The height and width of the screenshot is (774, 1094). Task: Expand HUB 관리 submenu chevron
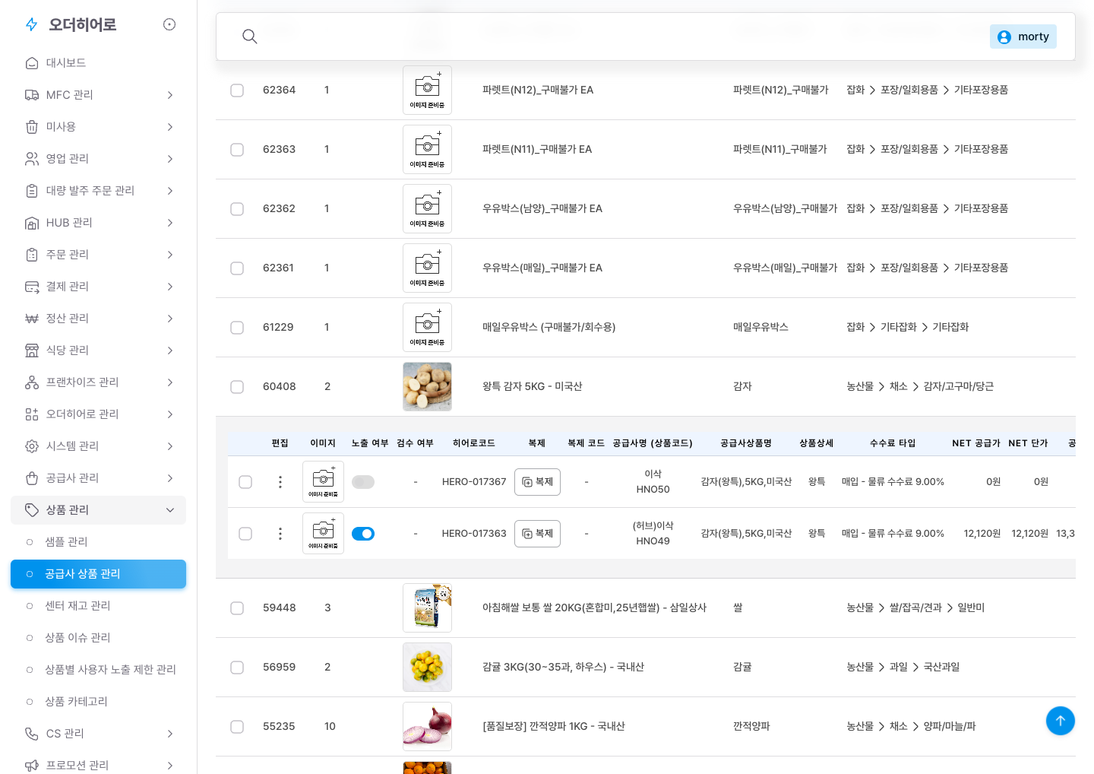[170, 223]
